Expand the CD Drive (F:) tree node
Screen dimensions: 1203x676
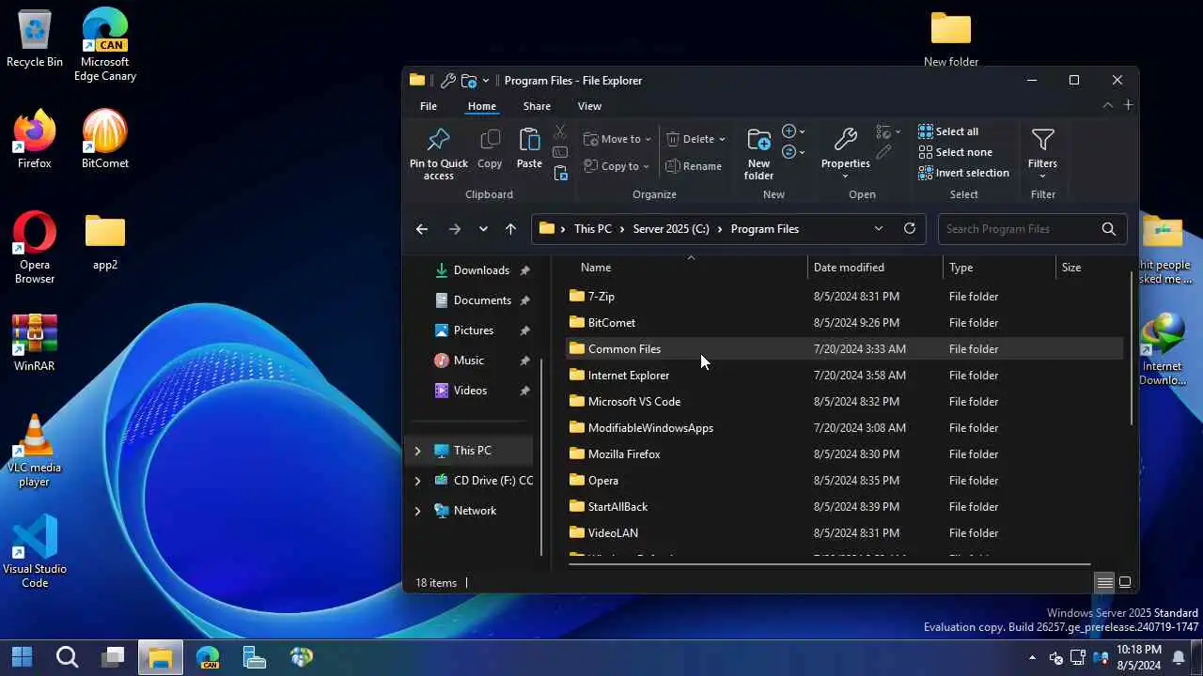[x=418, y=481]
